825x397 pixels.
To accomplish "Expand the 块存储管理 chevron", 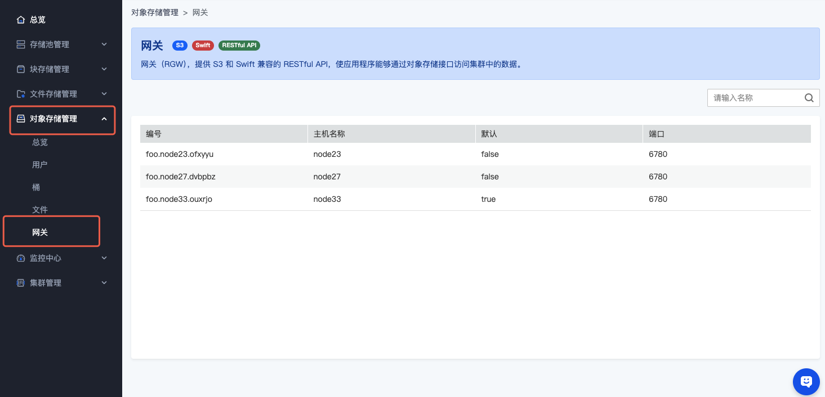I will click(104, 69).
